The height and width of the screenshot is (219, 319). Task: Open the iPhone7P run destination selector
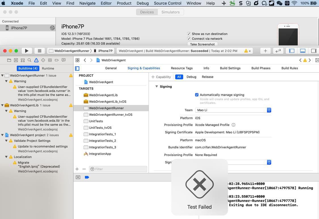click(x=103, y=51)
